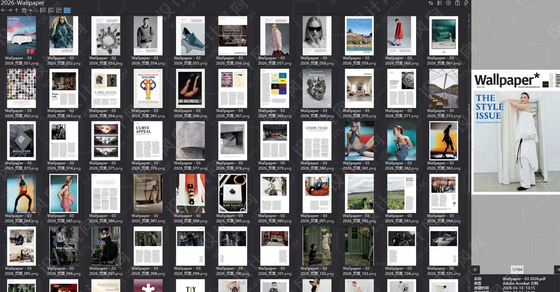
Task: Open the sort order options
Action: [x=431, y=3]
